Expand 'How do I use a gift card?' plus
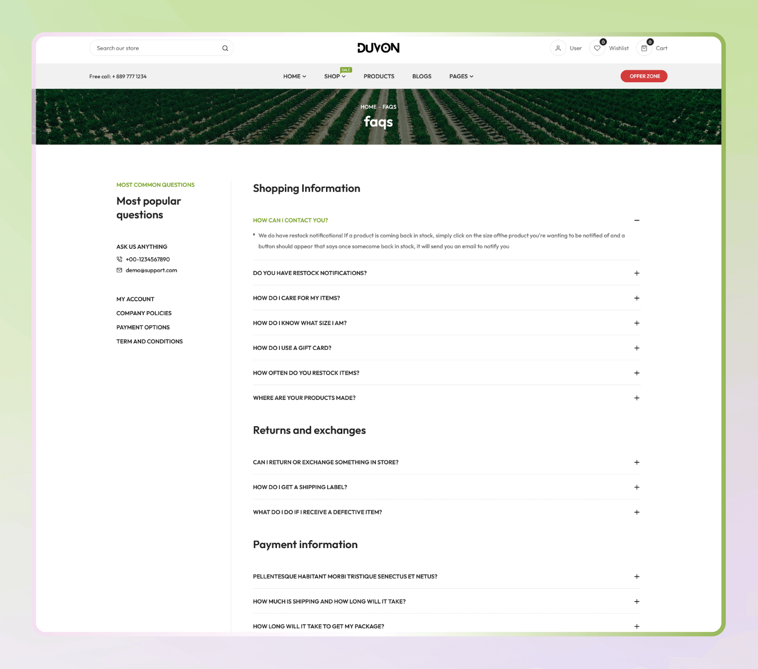 (x=637, y=348)
